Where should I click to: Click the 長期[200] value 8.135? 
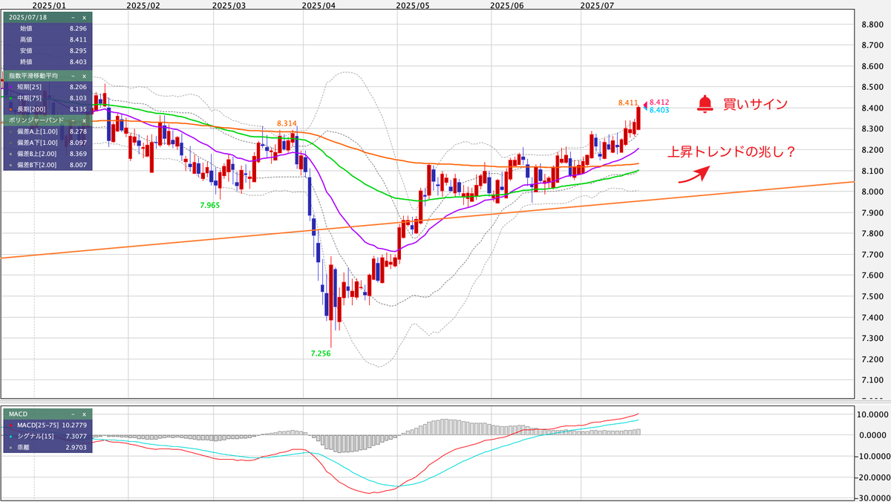[78, 109]
